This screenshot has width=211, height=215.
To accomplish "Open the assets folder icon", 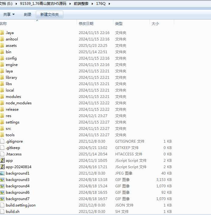I will 2,46.
